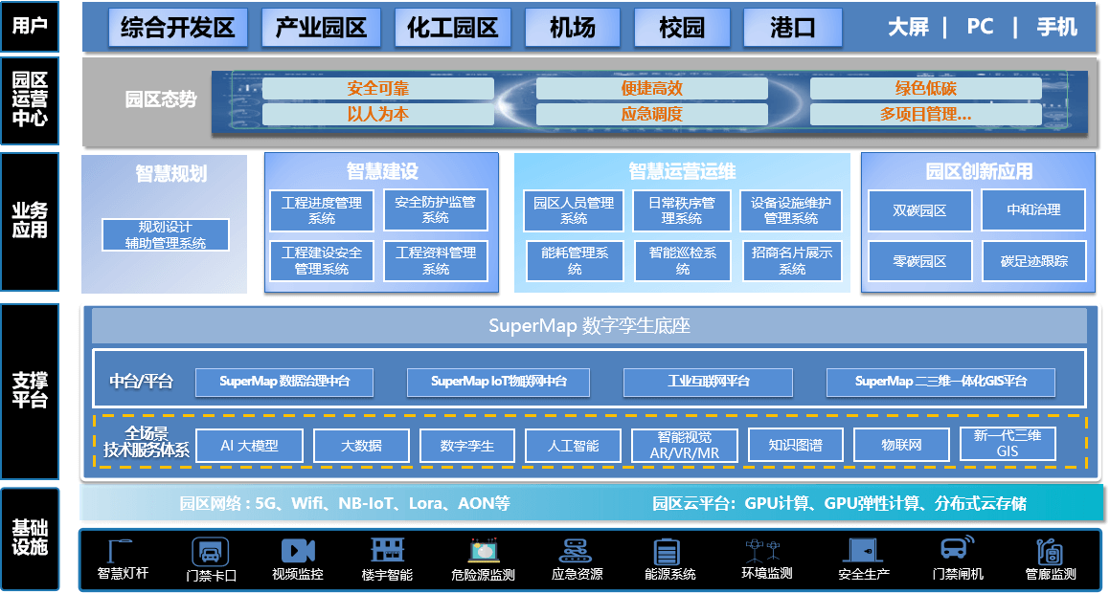Screen dimensions: 1110x593
Task: Select the 新一代三维 GIS box
Action: 1008,444
